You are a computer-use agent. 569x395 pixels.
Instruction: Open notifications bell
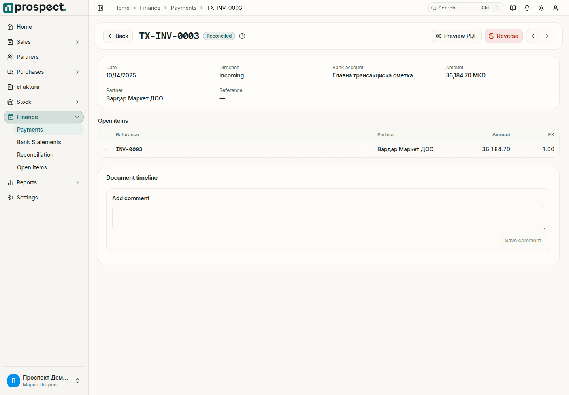tap(527, 8)
